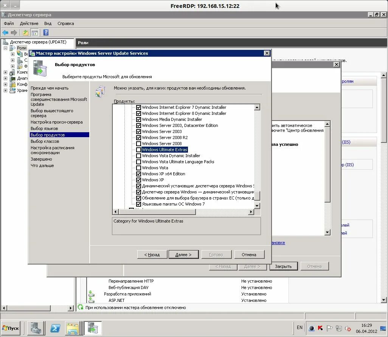Open Windows Explorer taskbar icon
This screenshot has height=337, width=388.
(x=73, y=328)
